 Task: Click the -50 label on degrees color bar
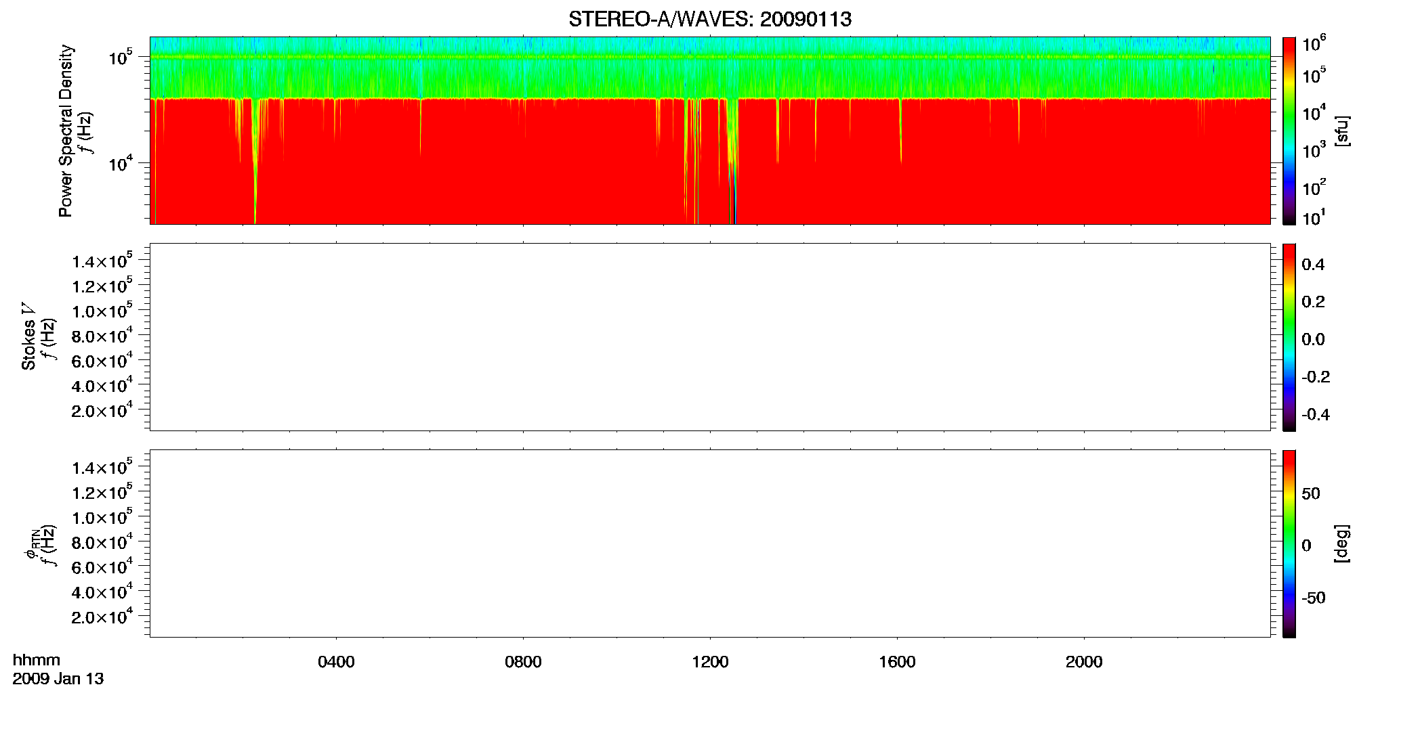(x=1314, y=598)
